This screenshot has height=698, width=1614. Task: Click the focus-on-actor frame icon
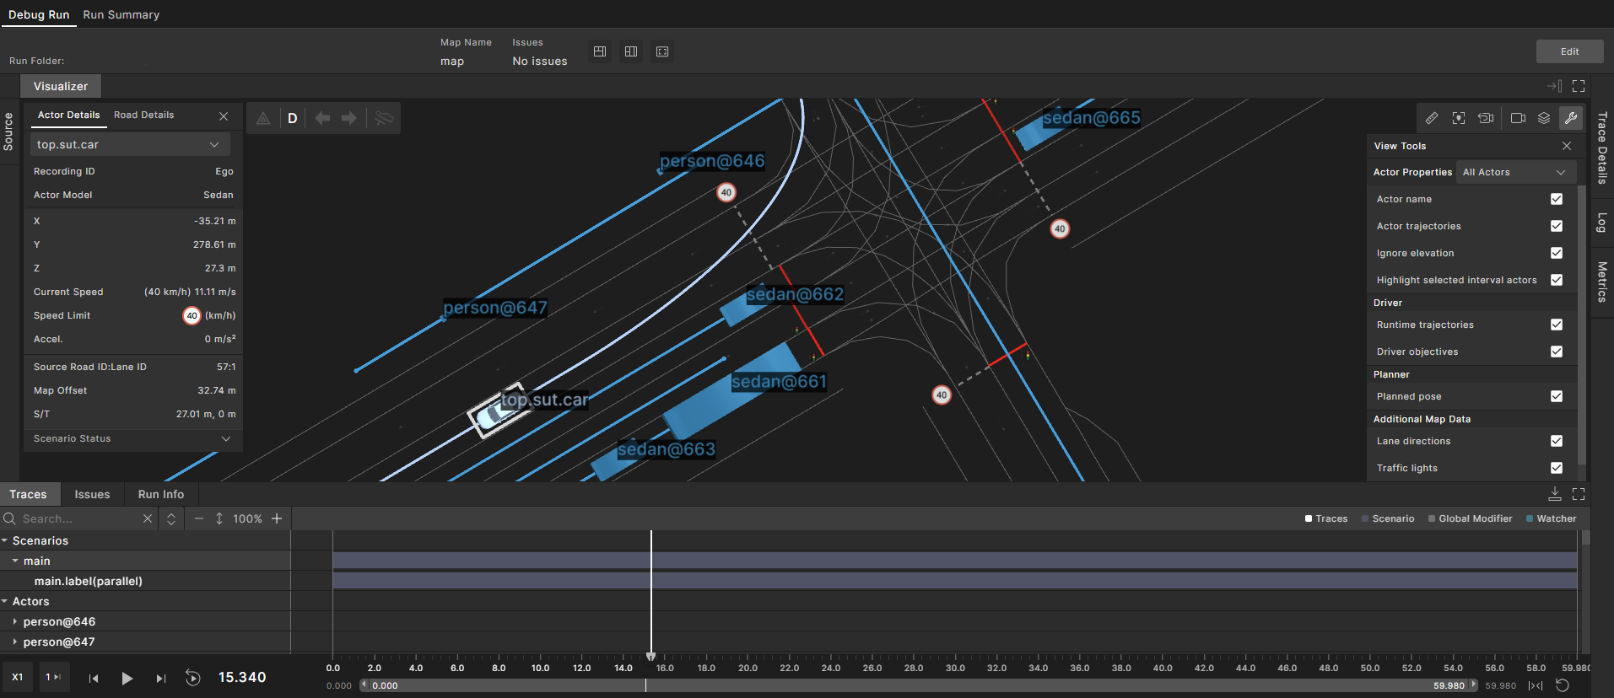coord(1459,118)
